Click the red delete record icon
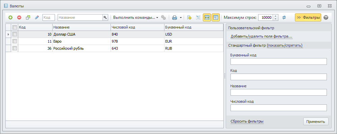337x134 pixels. pos(19,17)
